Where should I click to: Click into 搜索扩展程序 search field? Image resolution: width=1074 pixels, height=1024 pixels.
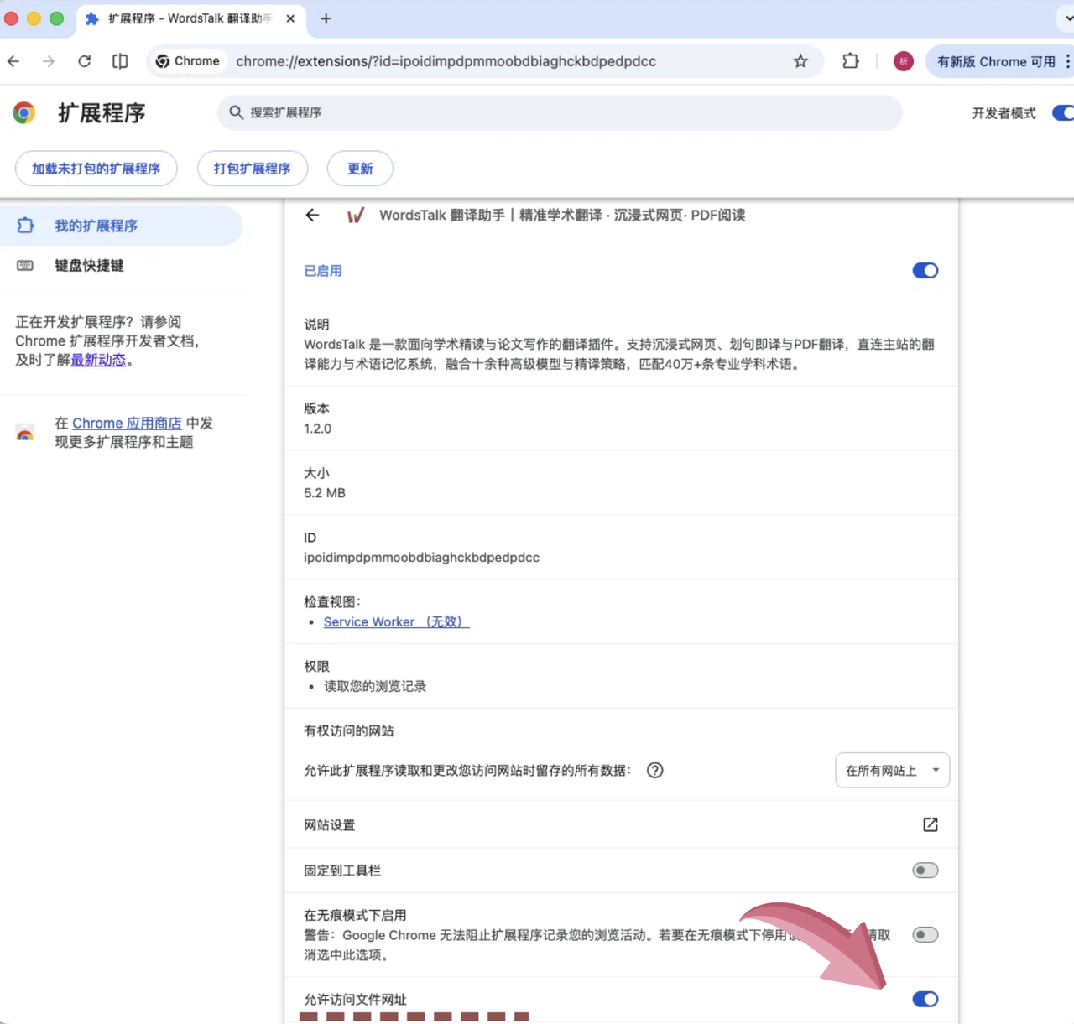[560, 112]
